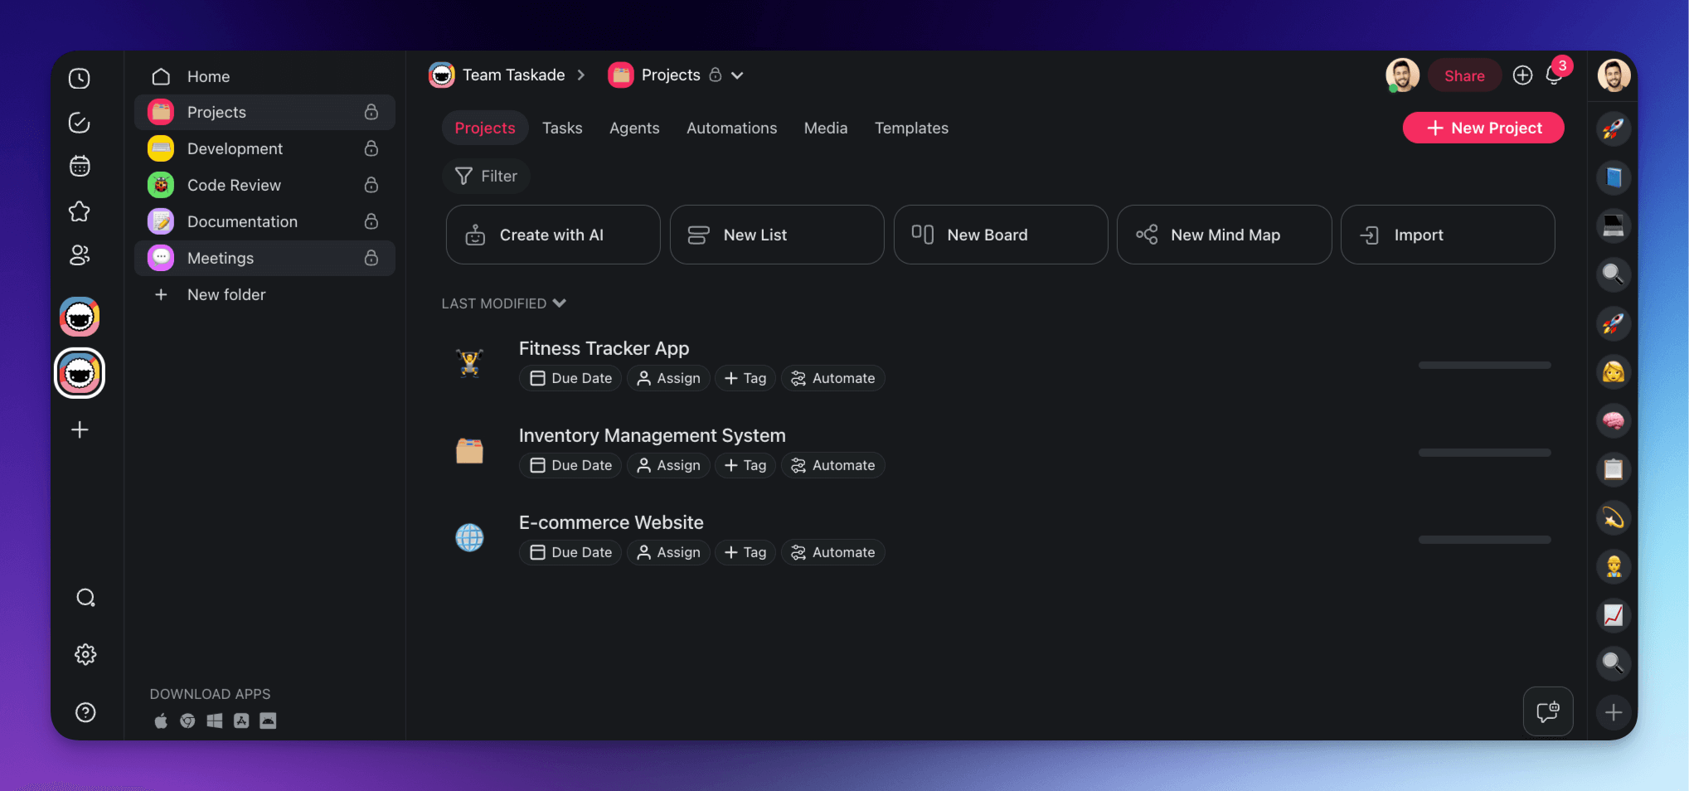The height and width of the screenshot is (791, 1689).
Task: View Starred items via star icon
Action: coord(80,211)
